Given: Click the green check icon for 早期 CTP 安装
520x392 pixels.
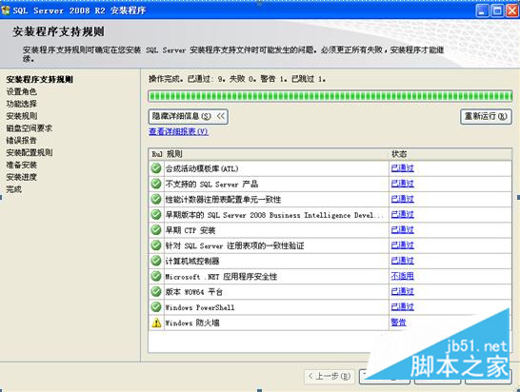Looking at the screenshot, I should click(x=156, y=230).
